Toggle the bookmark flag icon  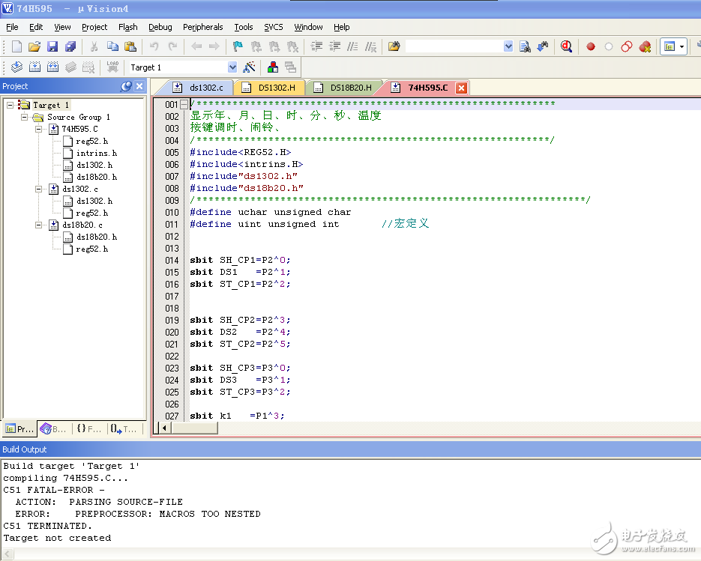click(238, 46)
